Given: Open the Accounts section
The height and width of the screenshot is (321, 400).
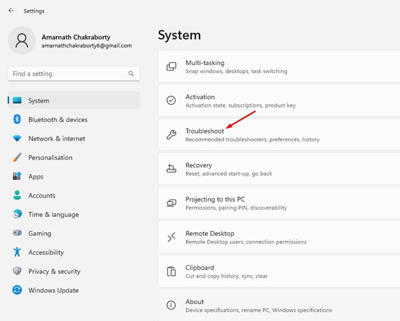Looking at the screenshot, I should 42,196.
